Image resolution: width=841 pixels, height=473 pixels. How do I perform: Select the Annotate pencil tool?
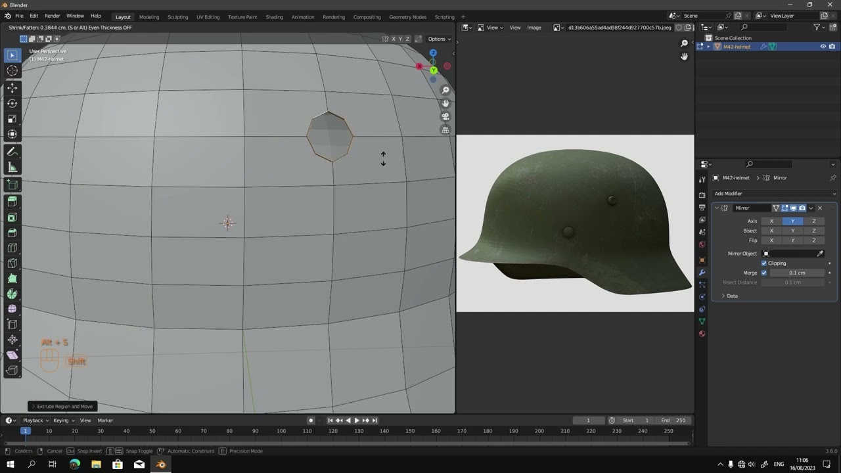pos(12,151)
